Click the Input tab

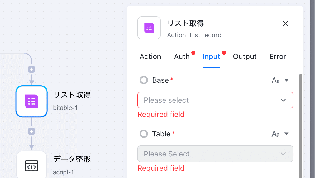[x=211, y=57]
